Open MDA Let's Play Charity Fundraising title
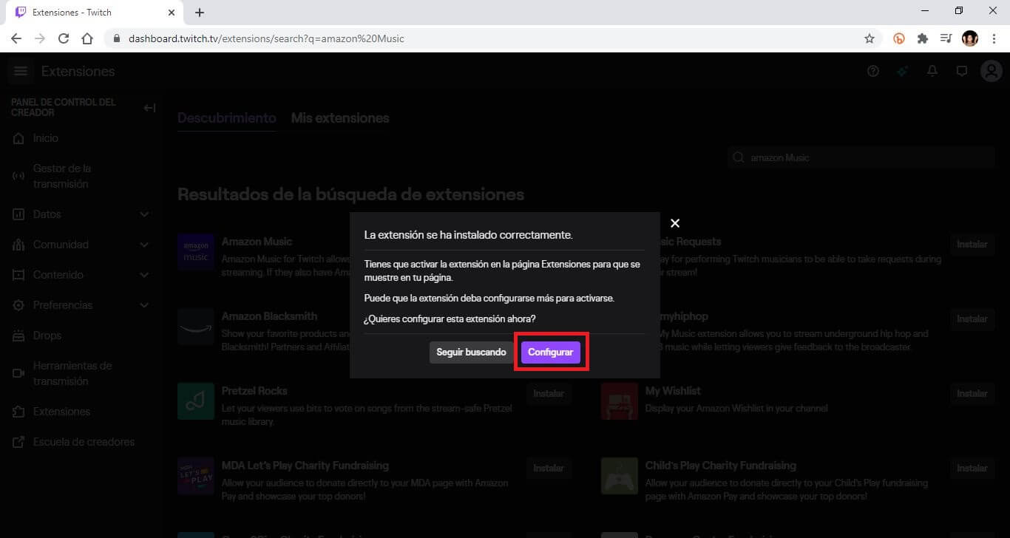1010x538 pixels. tap(305, 466)
